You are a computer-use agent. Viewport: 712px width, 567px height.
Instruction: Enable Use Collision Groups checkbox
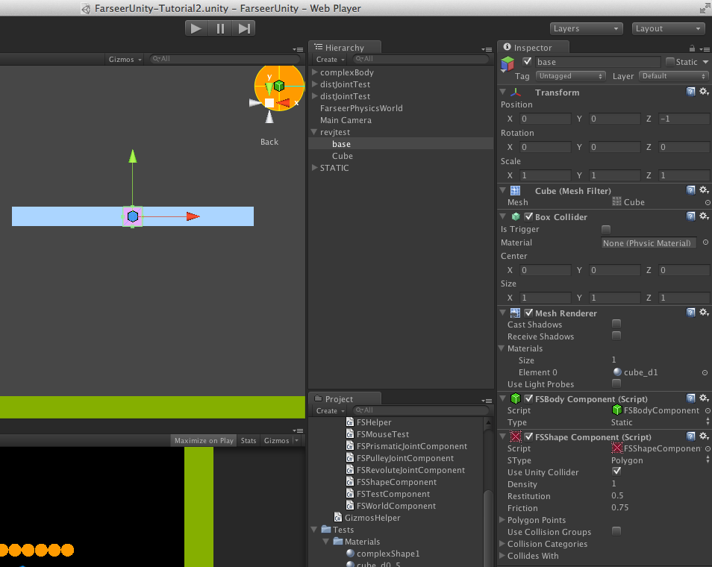pyautogui.click(x=616, y=531)
